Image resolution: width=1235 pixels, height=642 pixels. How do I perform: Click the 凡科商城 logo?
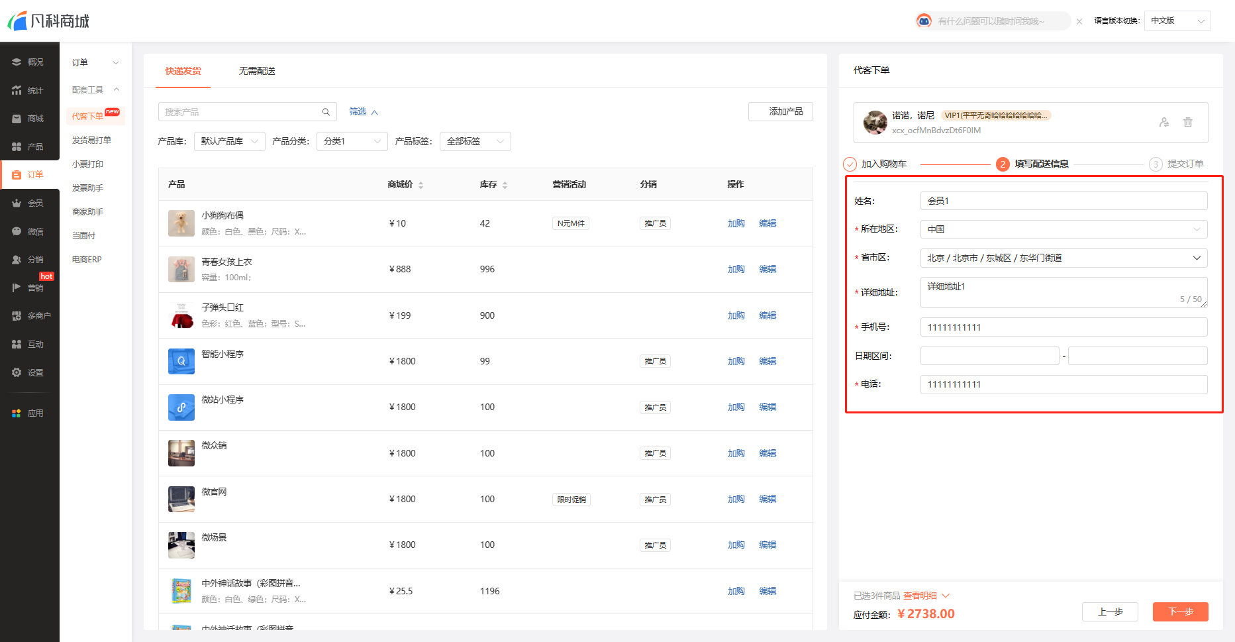pos(48,21)
